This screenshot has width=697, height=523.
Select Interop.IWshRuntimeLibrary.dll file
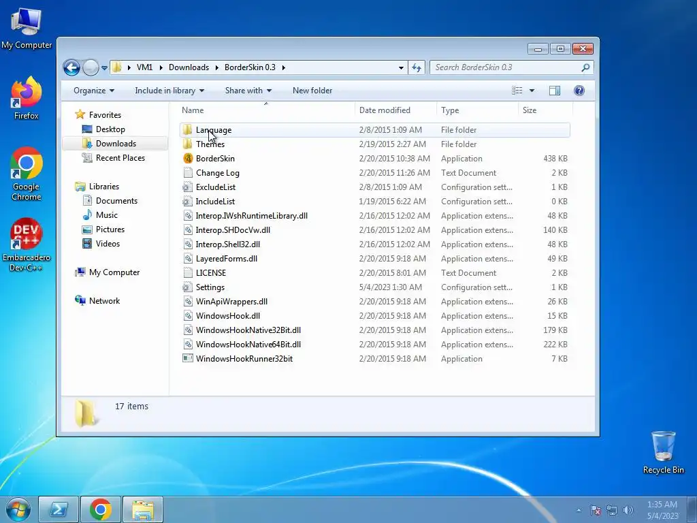(x=252, y=216)
